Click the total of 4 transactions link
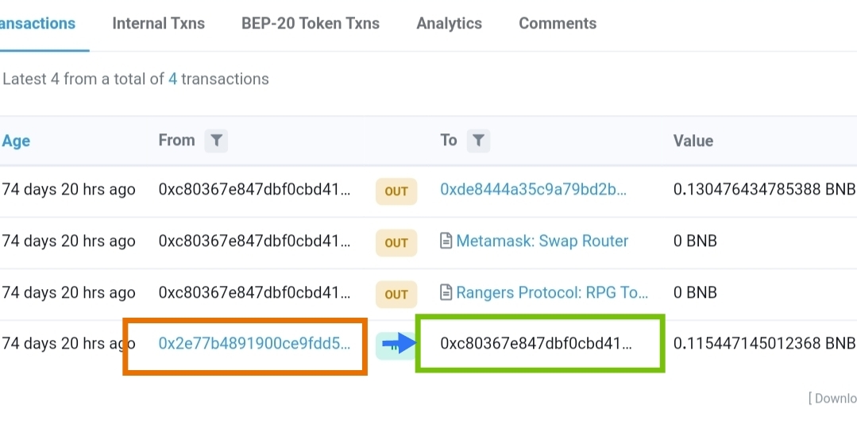This screenshot has height=440, width=857. coord(172,79)
